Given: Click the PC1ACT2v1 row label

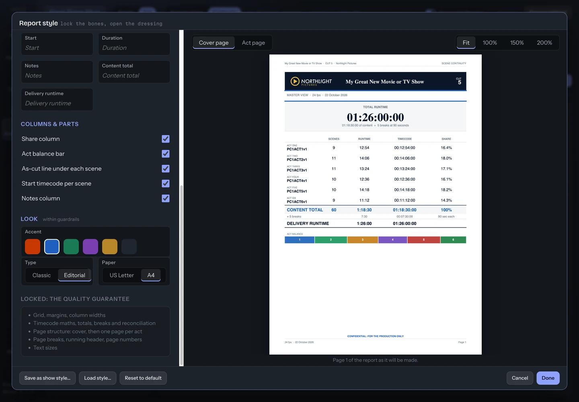Looking at the screenshot, I should pos(297,160).
